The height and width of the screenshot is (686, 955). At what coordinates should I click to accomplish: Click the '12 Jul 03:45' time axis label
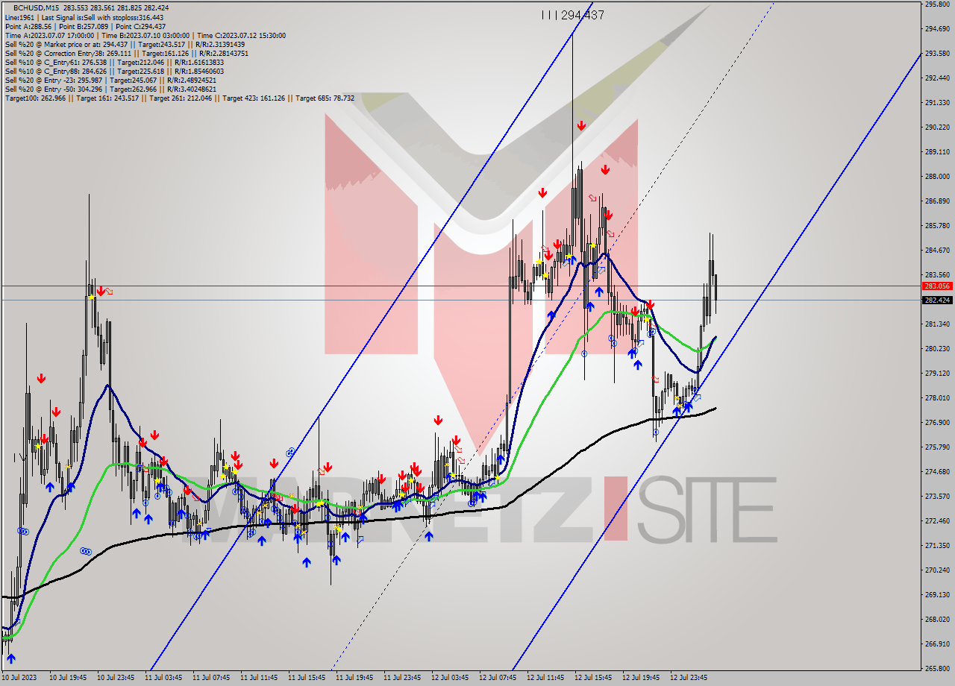click(x=450, y=678)
